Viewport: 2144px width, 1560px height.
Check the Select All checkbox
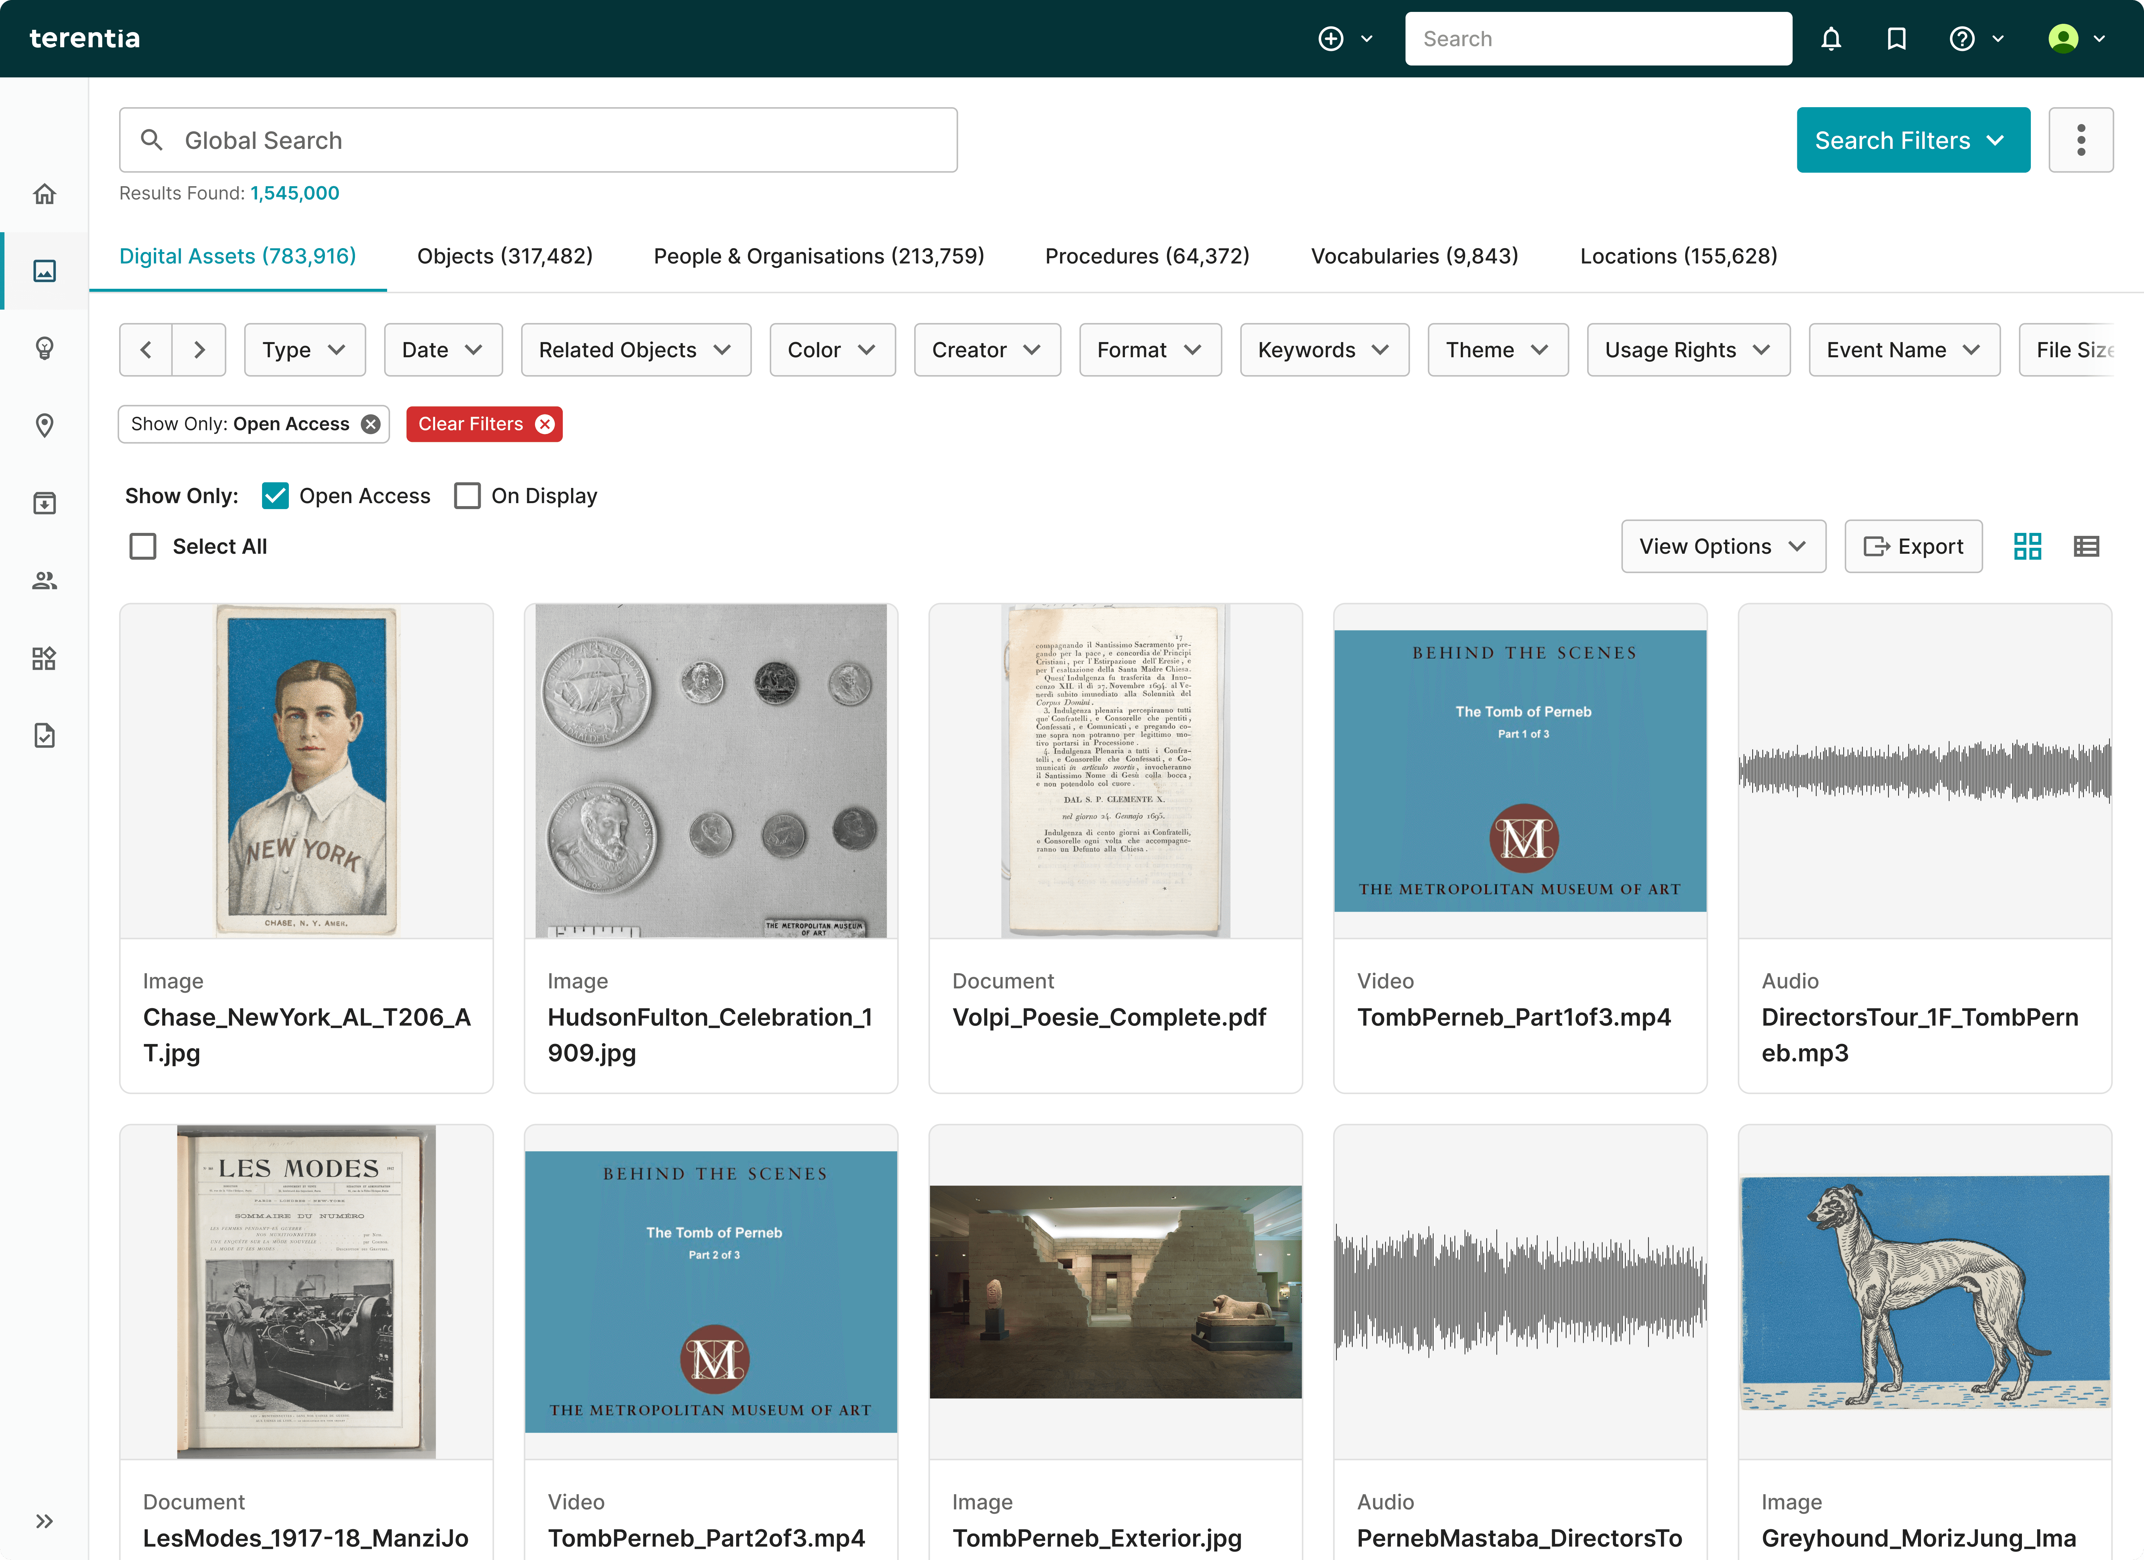[x=143, y=546]
